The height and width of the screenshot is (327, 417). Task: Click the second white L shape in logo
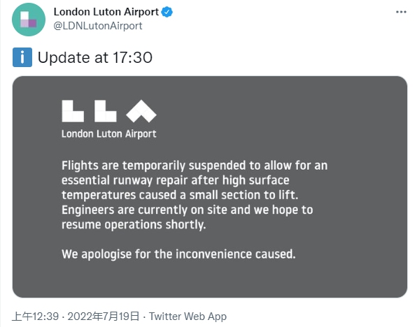coord(106,111)
